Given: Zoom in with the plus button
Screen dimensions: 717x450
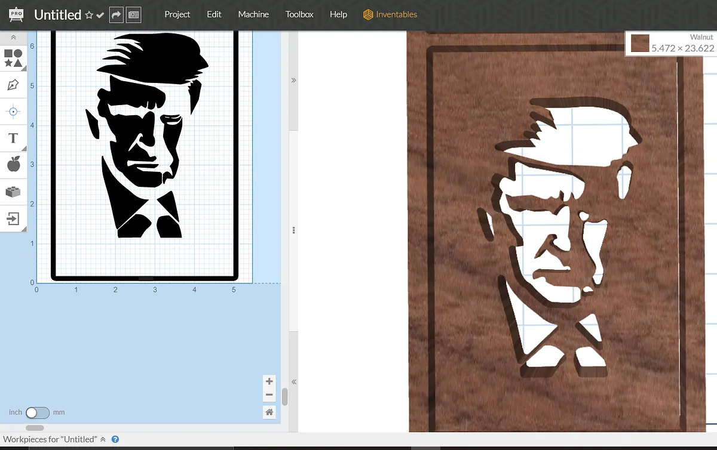Looking at the screenshot, I should coord(269,381).
